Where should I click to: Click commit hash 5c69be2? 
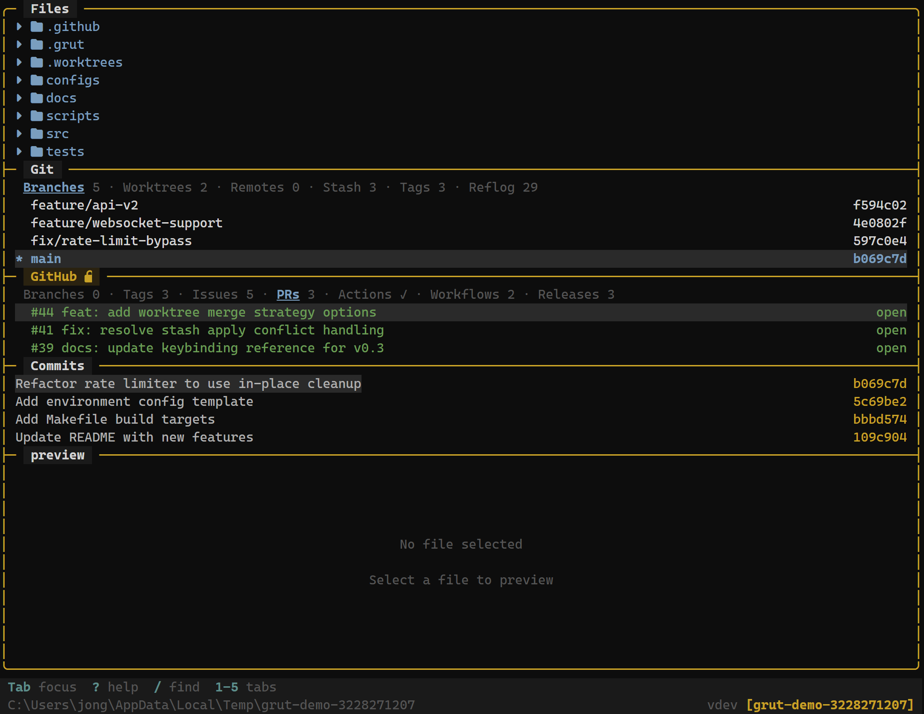880,402
